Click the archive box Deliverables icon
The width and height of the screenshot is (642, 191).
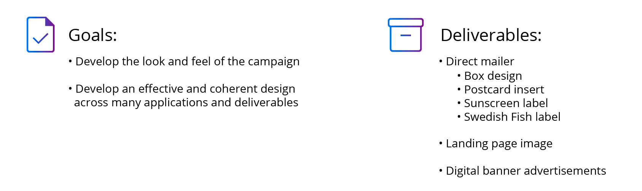[406, 35]
